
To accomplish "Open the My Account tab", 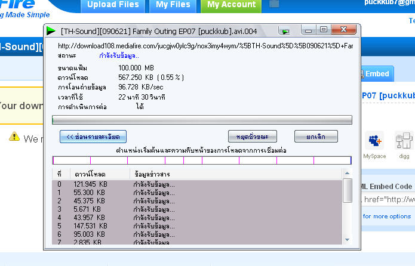I will coord(231,5).
